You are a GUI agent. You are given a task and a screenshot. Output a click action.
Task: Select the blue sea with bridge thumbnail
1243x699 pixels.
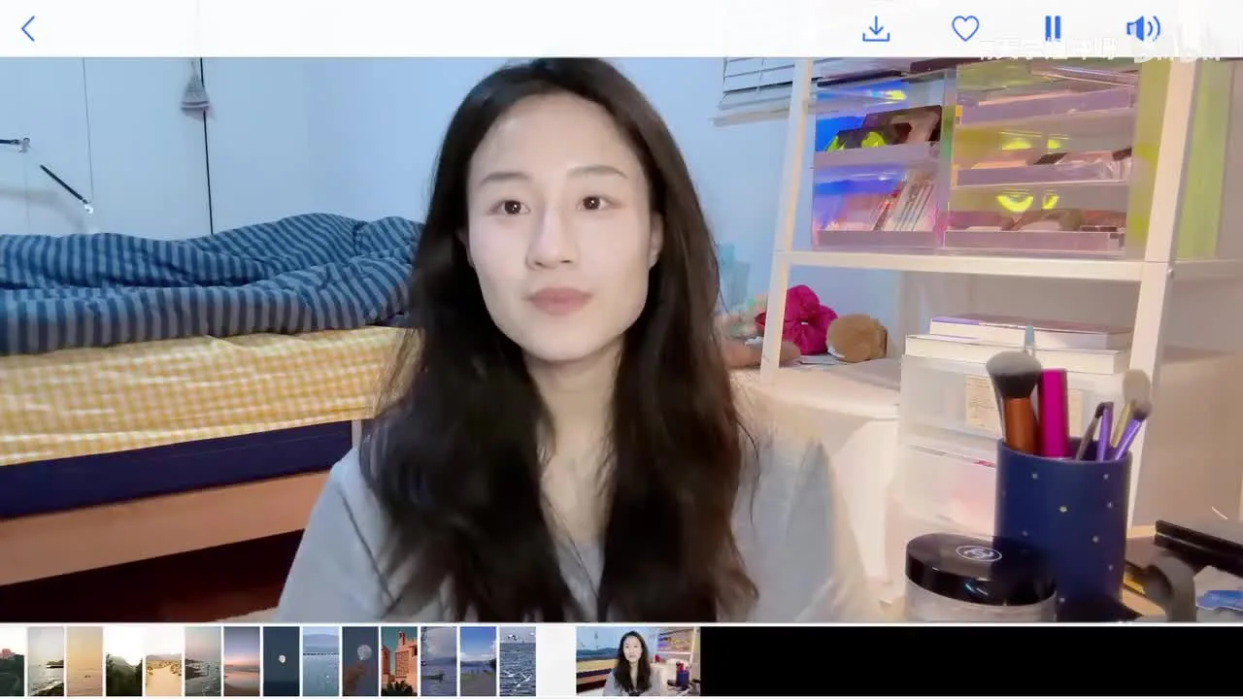point(320,661)
